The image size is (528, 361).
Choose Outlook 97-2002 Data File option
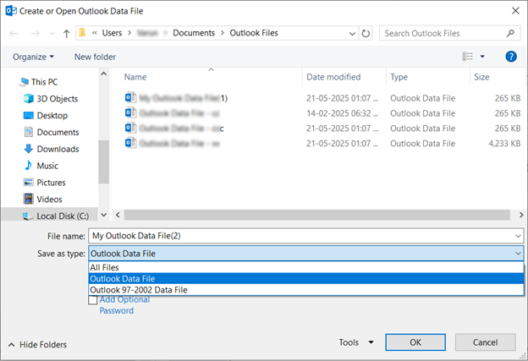pos(306,290)
